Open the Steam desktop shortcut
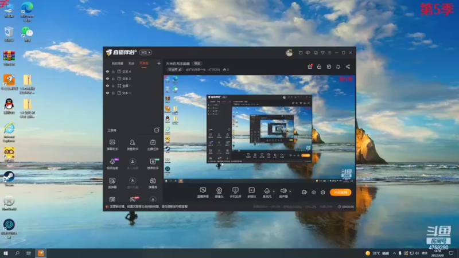The width and height of the screenshot is (459, 258). (9, 178)
